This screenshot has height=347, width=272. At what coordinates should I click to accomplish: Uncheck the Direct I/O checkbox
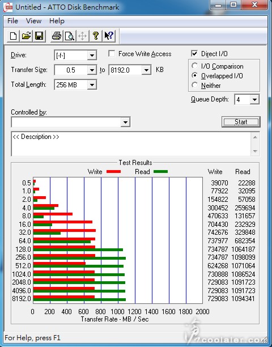[x=194, y=53]
